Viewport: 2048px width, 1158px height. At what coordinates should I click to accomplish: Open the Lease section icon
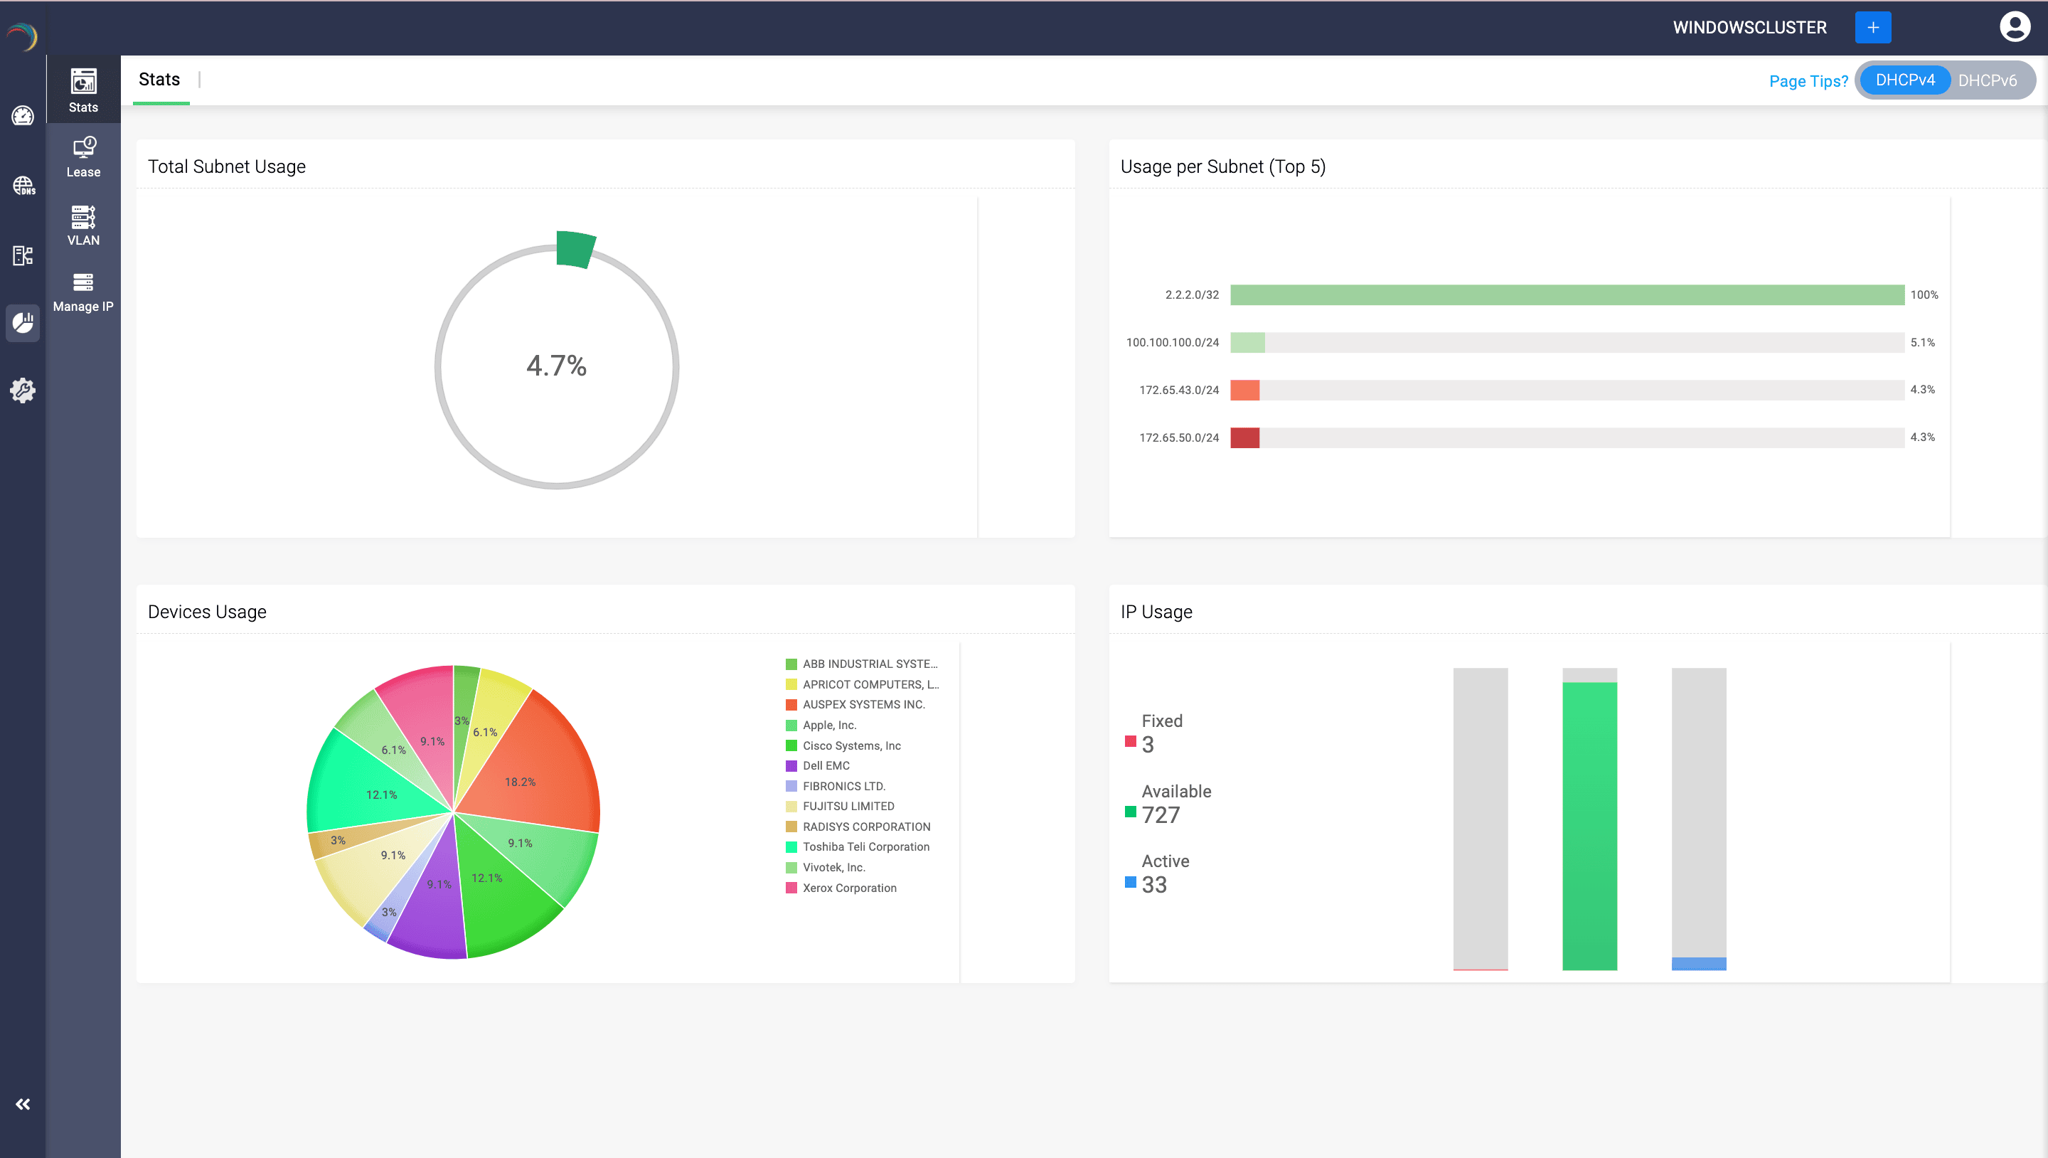click(x=83, y=156)
